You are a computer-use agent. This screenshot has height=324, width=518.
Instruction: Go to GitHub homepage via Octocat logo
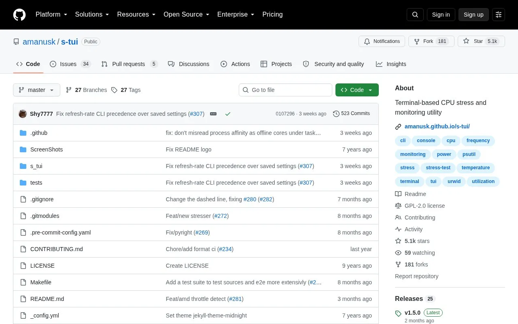[x=19, y=15]
